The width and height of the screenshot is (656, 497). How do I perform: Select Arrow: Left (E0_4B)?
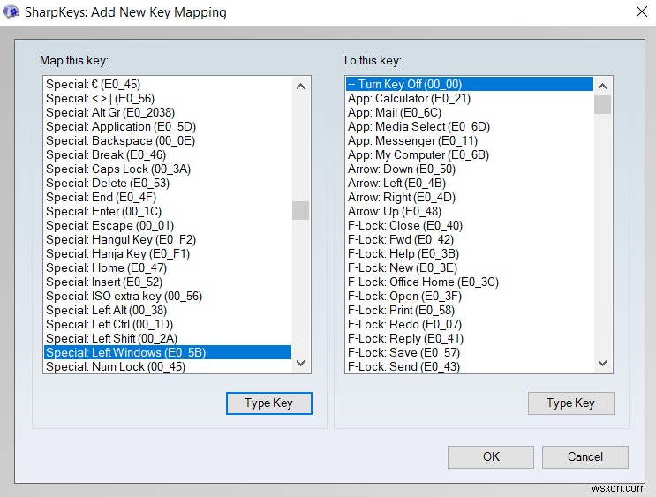[470, 184]
